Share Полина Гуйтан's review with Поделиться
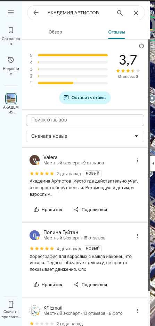155x326 pixels. [x=90, y=284]
